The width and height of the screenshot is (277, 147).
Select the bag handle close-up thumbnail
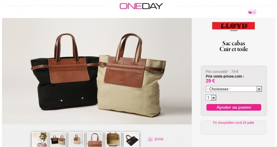[95, 139]
